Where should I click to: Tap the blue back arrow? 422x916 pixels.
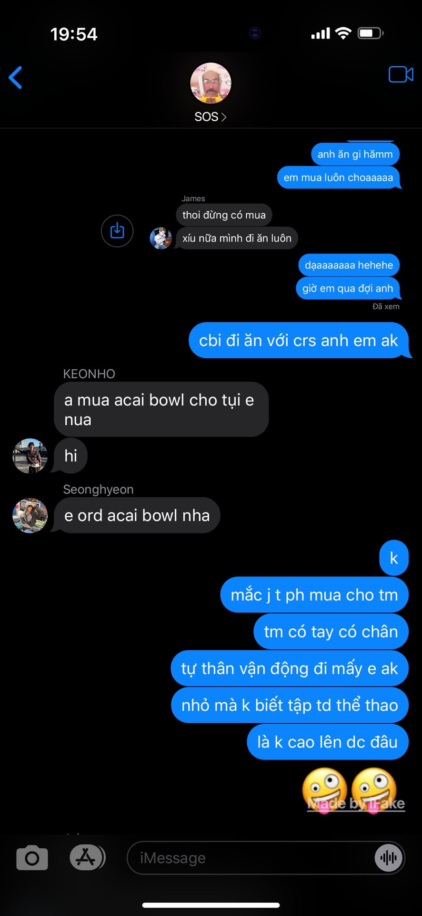[16, 77]
